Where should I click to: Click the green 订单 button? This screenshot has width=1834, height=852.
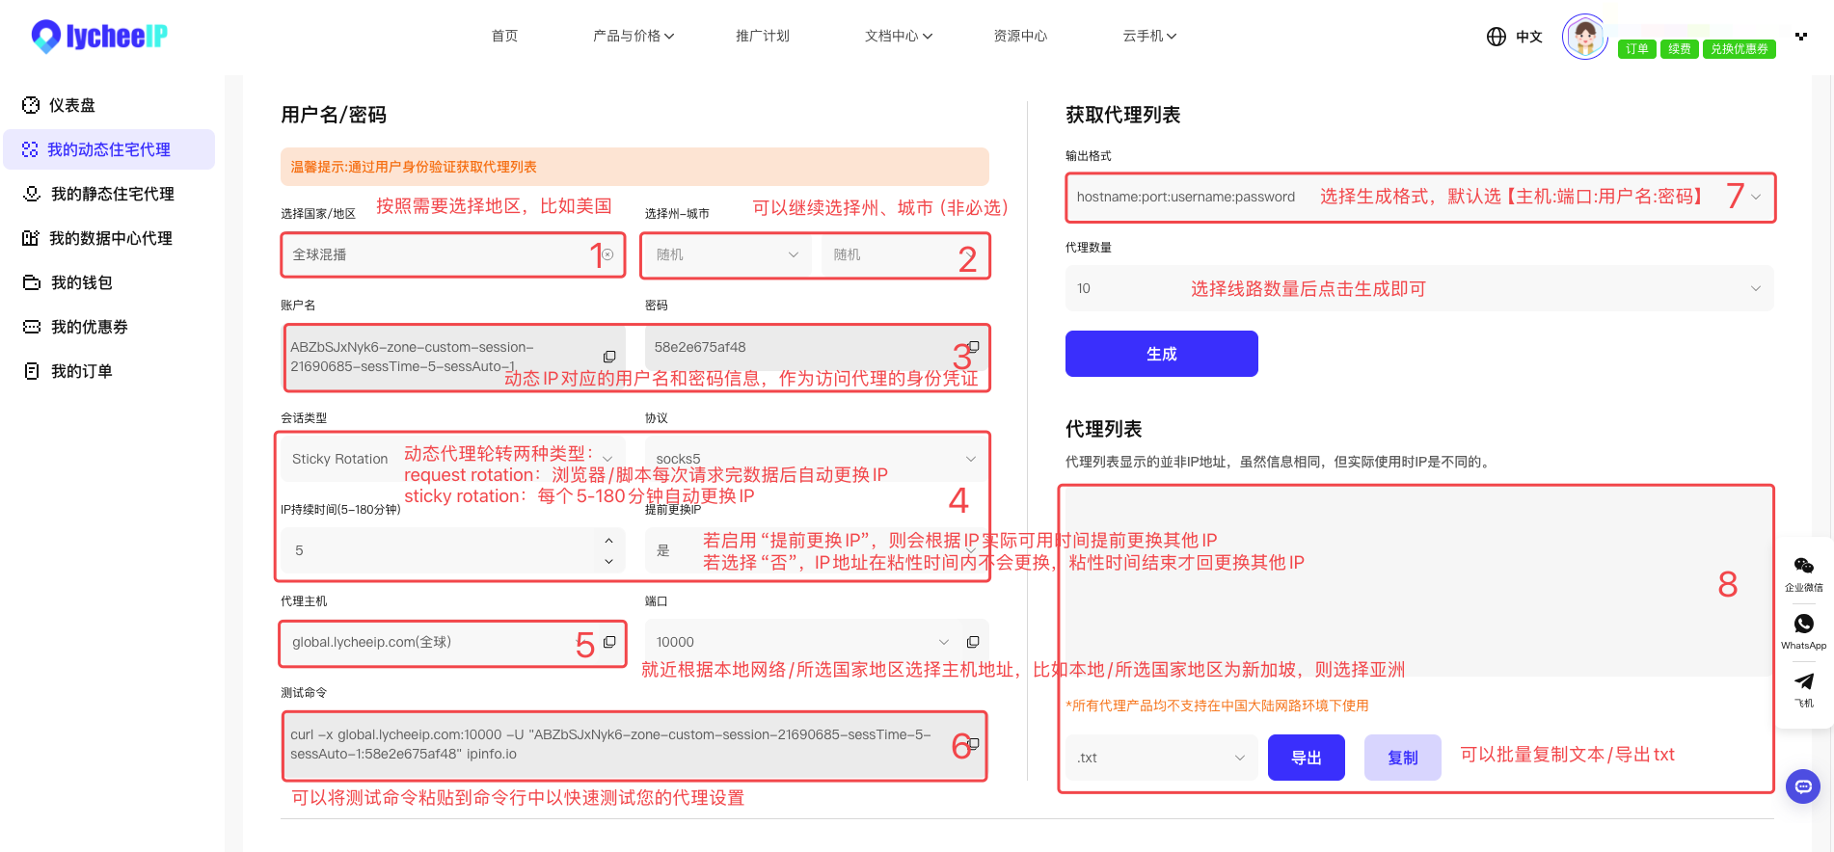point(1637,49)
